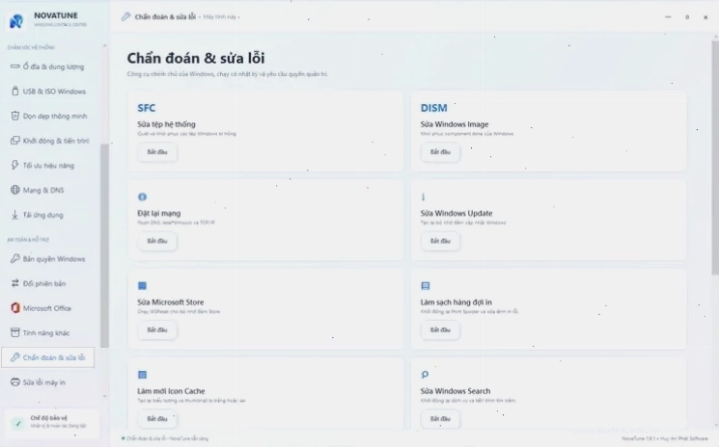719x447 pixels.
Task: Click the Sửa Microsoft Store card icon
Action: [x=142, y=286]
